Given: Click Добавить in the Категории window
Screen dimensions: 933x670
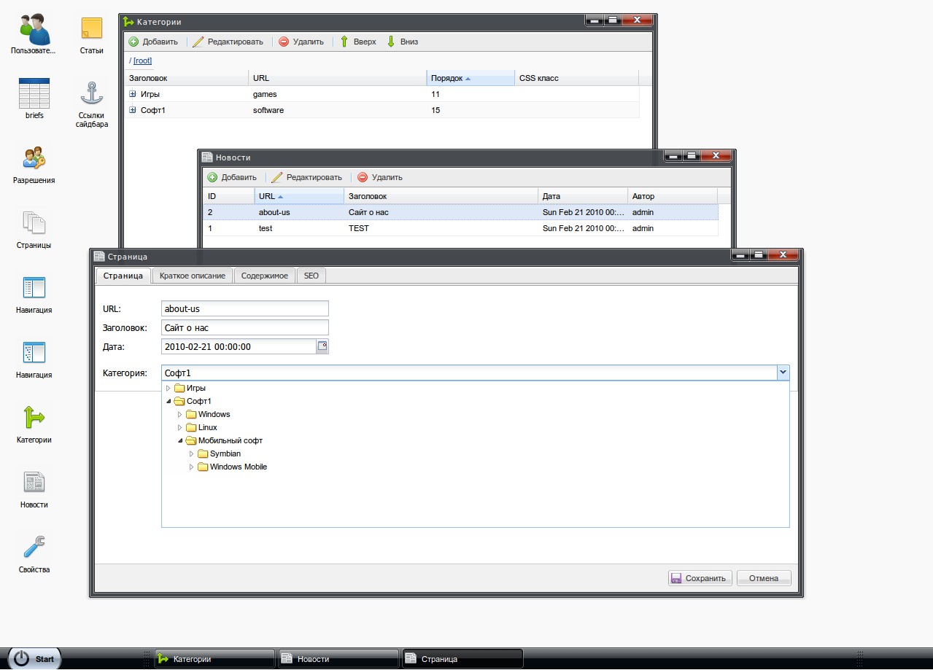Looking at the screenshot, I should tap(153, 42).
